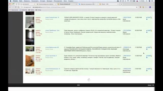Image resolution: width=163 pixels, height=91 pixels.
Task: Open structure icon for Александр listing
Action: pos(151,48)
